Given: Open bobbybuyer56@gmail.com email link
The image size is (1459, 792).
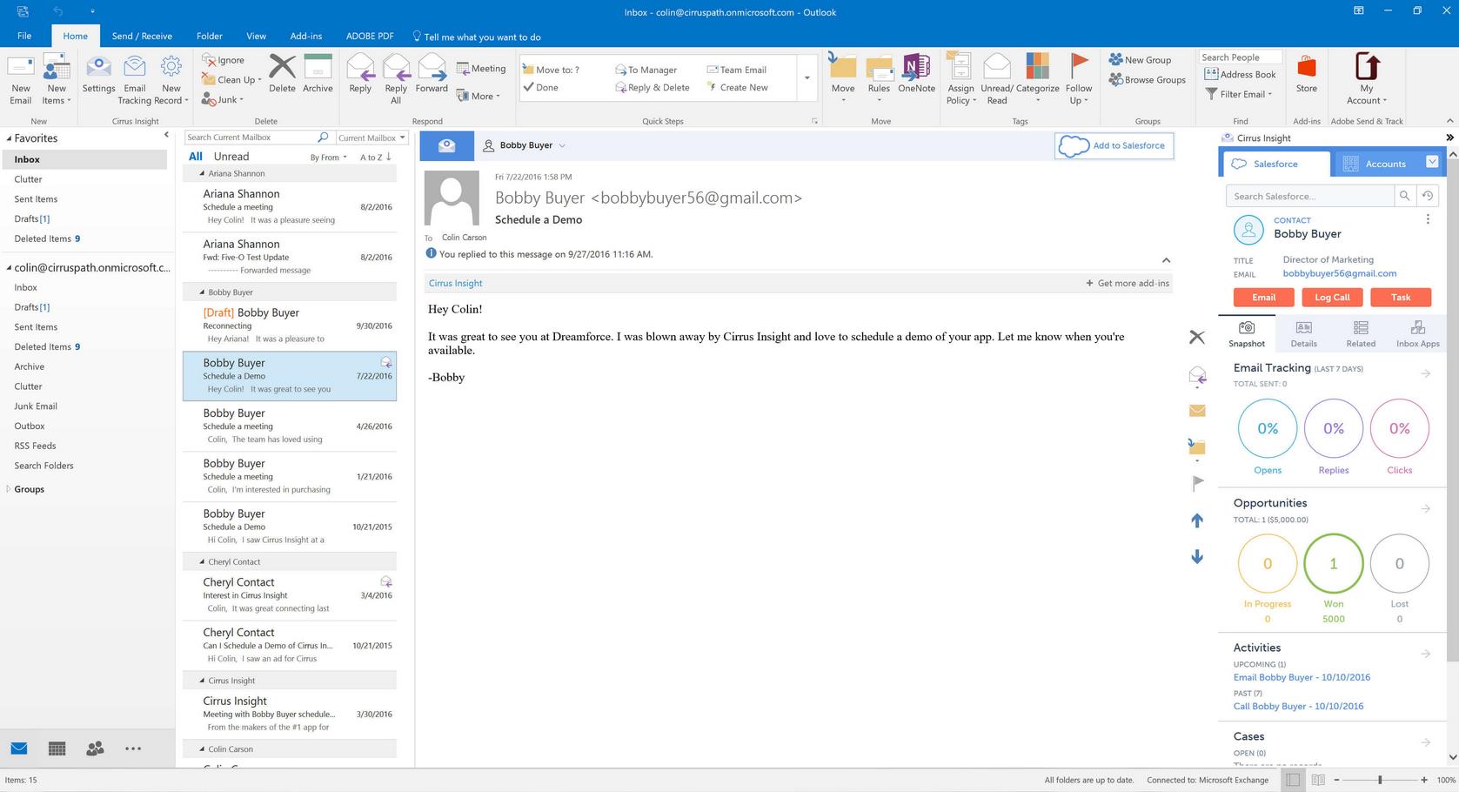Looking at the screenshot, I should click(1339, 273).
